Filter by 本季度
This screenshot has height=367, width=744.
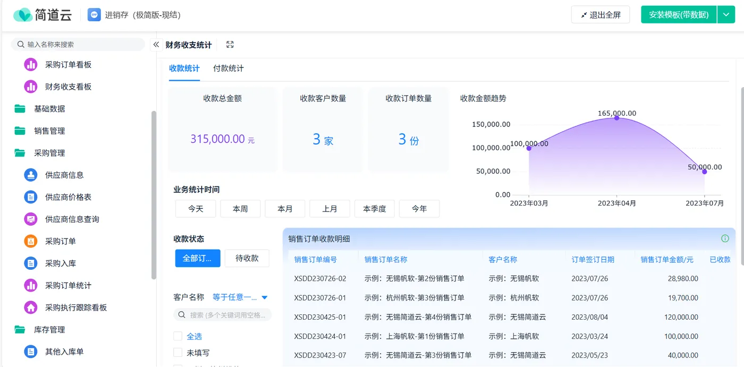point(375,209)
